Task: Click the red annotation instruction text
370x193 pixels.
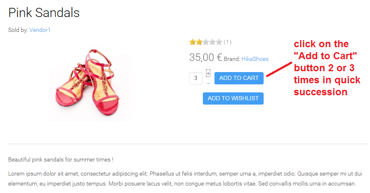Action: 325,68
